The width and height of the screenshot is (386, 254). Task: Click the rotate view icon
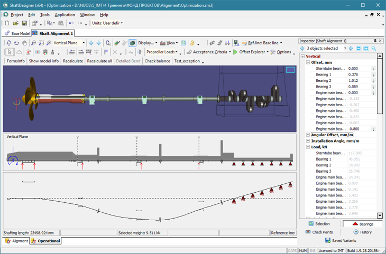pyautogui.click(x=9, y=43)
